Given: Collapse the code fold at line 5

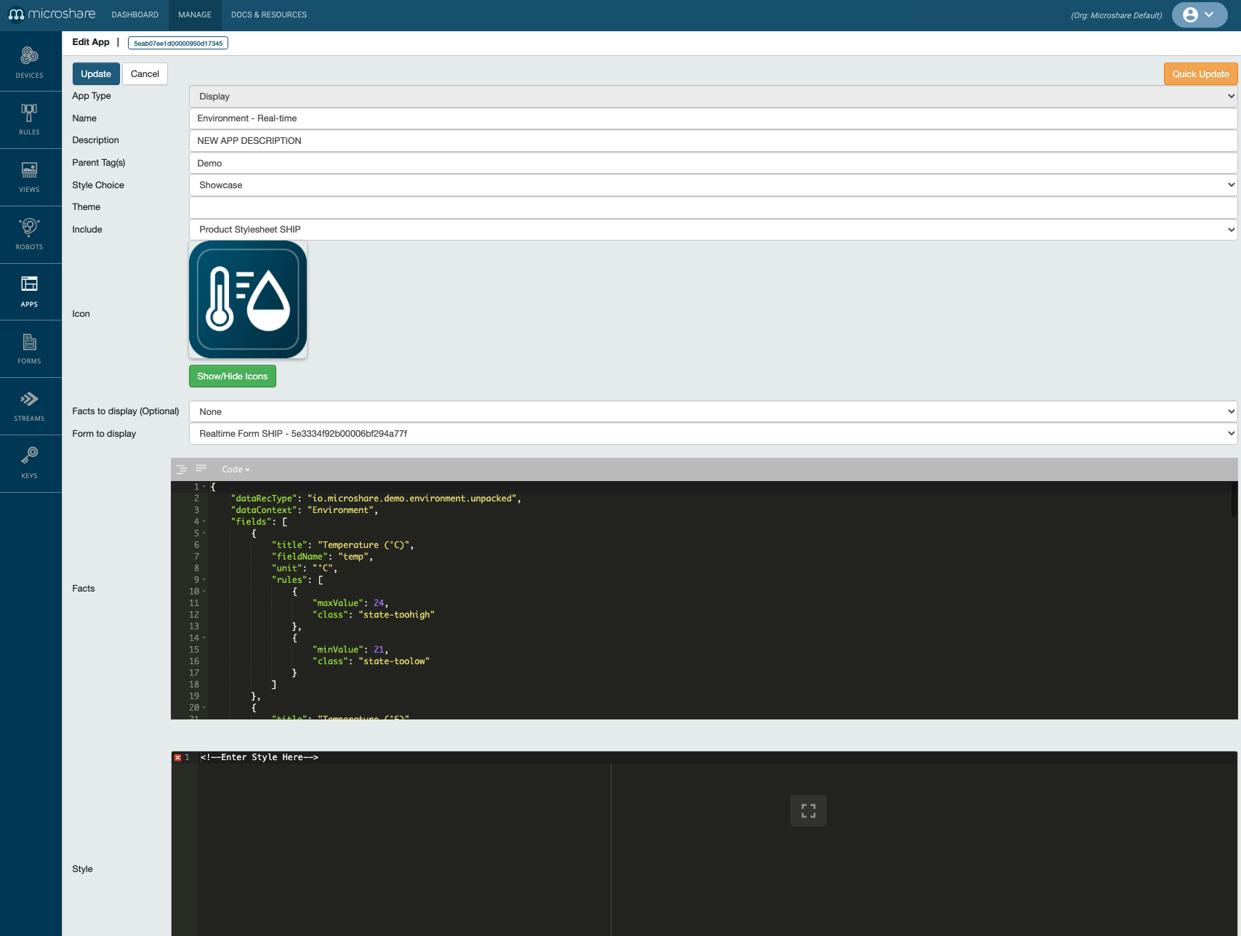Looking at the screenshot, I should [204, 533].
